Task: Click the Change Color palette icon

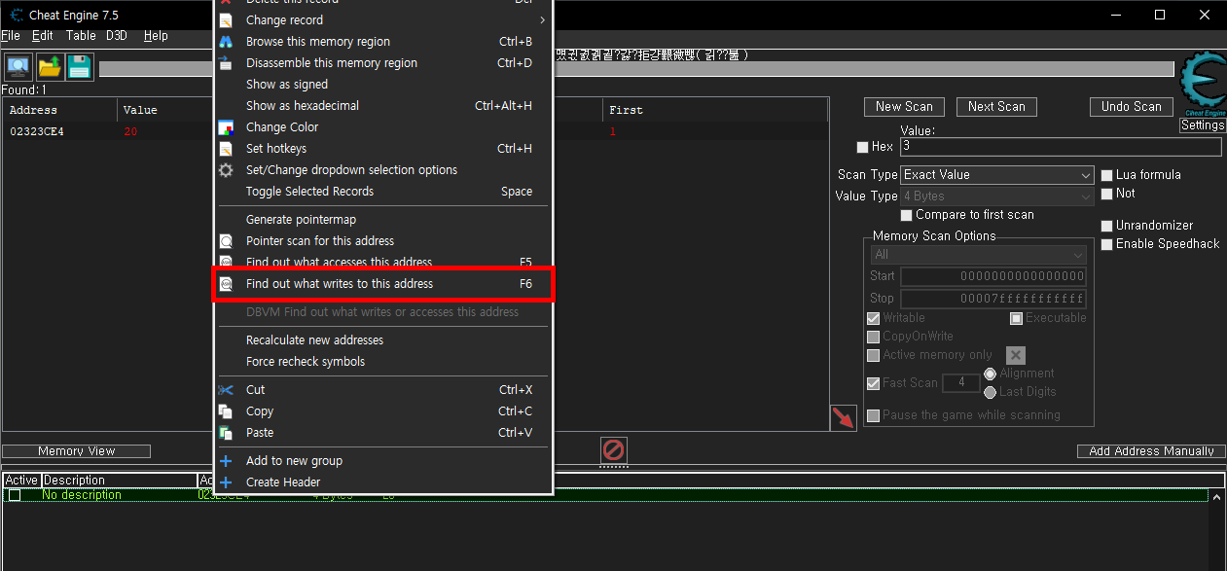Action: (x=226, y=127)
